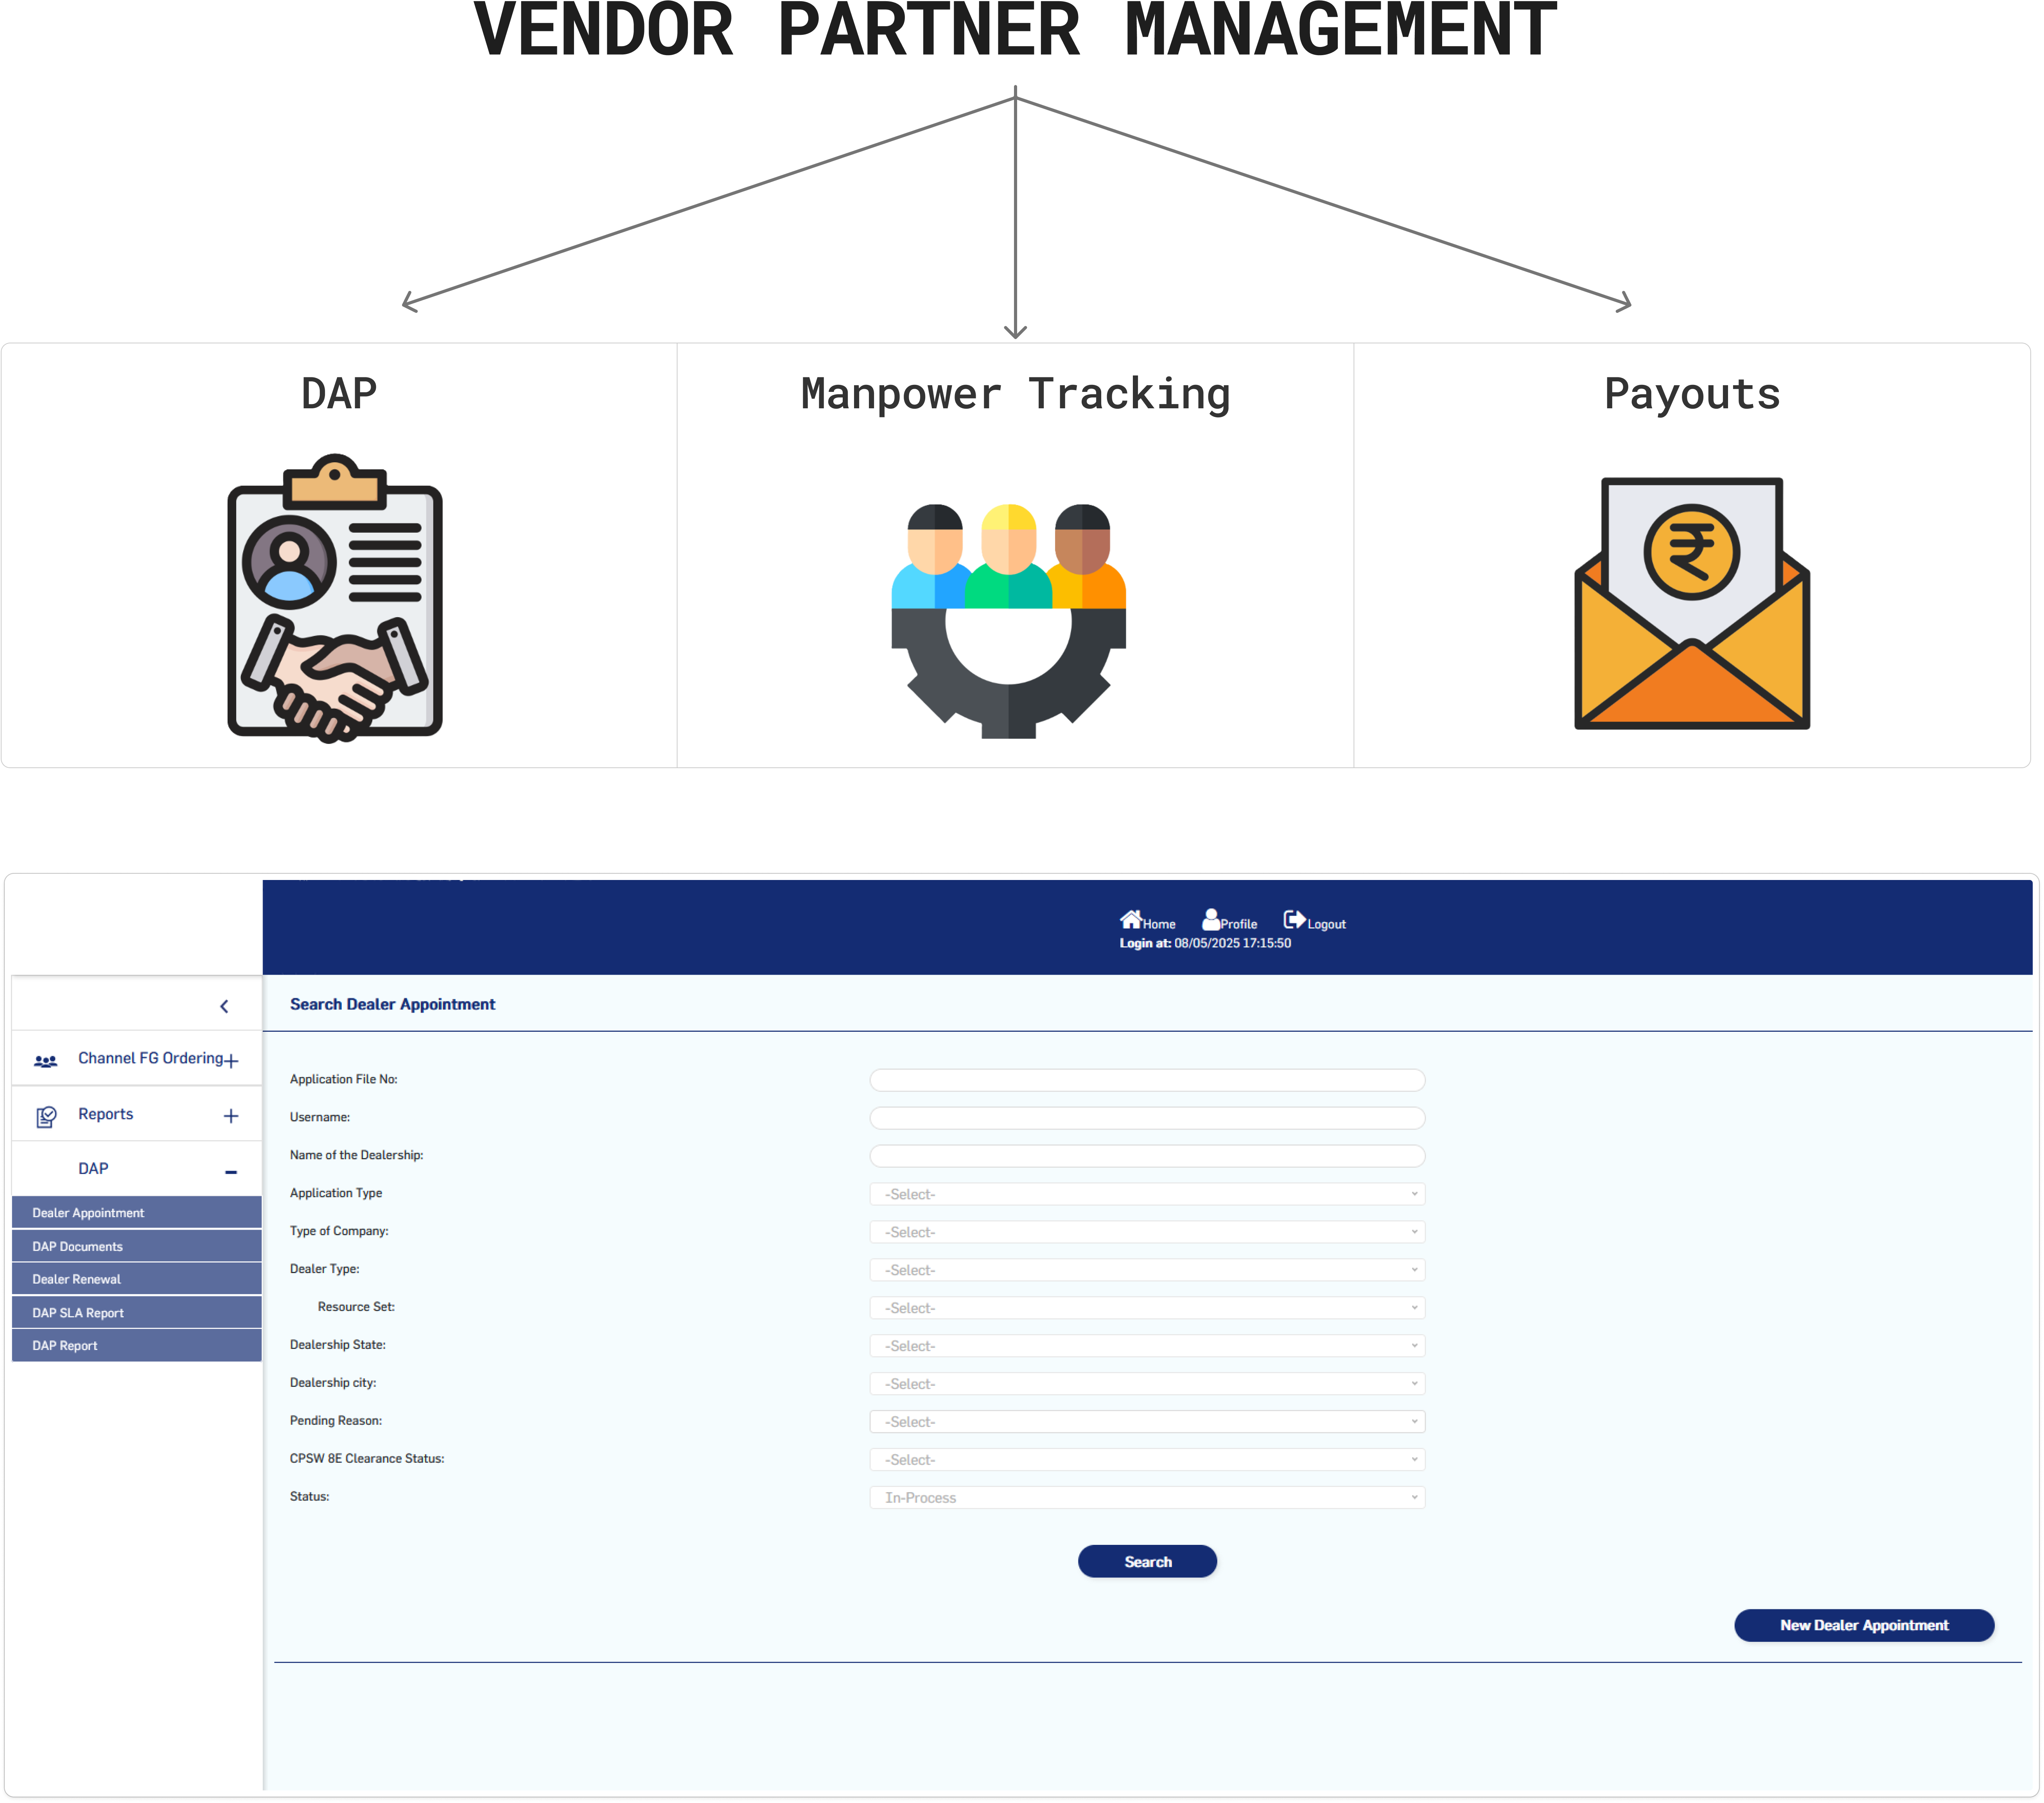Image resolution: width=2044 pixels, height=1803 pixels.
Task: Expand the Reports menu with plus sign
Action: pos(232,1115)
